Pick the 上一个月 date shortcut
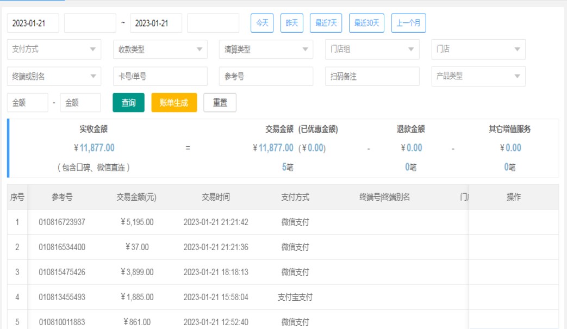Image resolution: width=567 pixels, height=329 pixels. [x=408, y=23]
